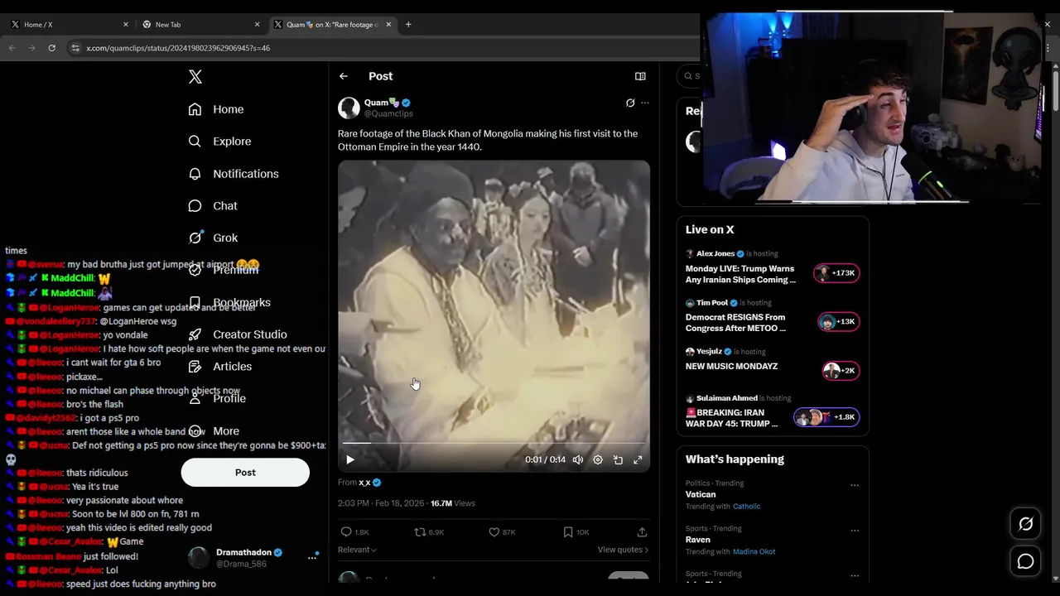Open options for Raven trend

855,531
